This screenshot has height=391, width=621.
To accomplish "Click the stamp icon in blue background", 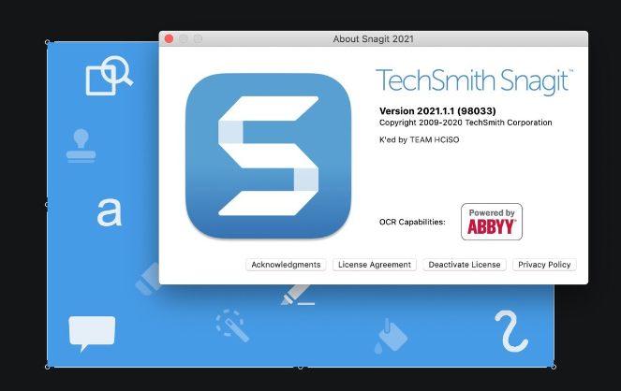I will [81, 146].
